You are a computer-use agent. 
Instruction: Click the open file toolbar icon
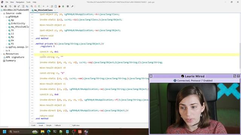2,6
